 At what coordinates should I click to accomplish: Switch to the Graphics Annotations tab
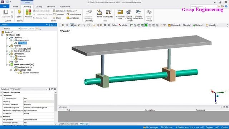tap(68, 124)
